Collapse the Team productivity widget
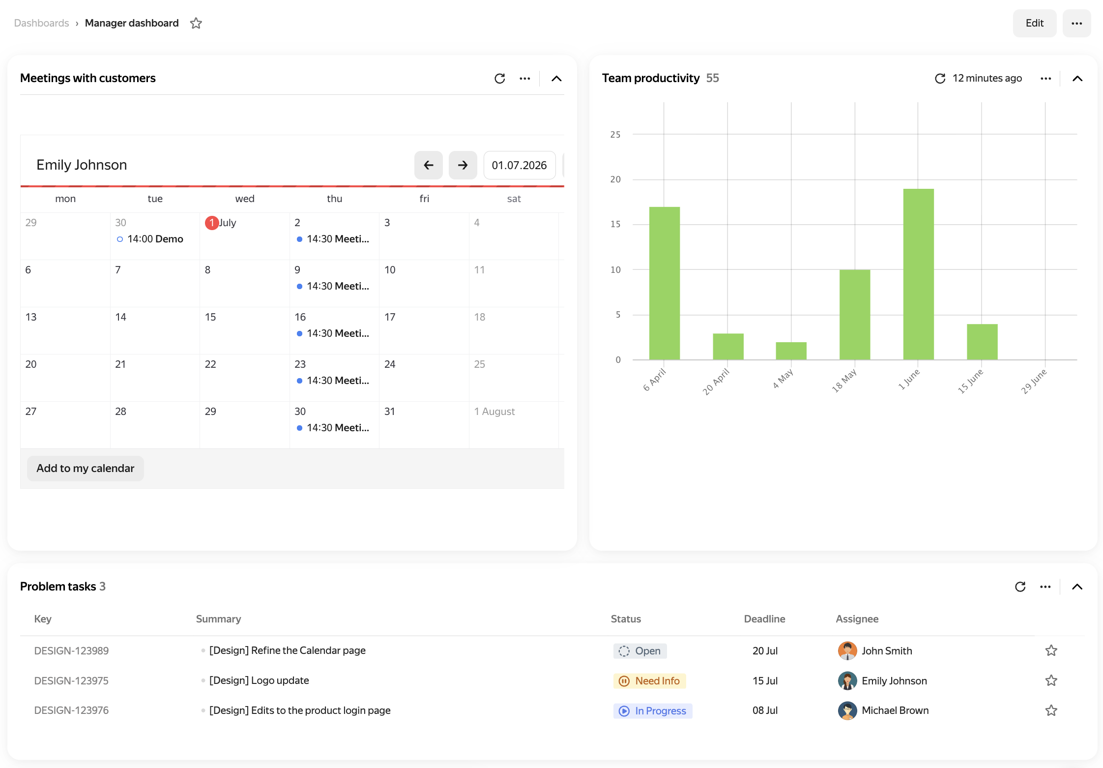 1077,79
